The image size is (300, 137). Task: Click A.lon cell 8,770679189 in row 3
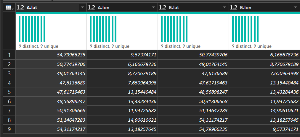[122, 74]
